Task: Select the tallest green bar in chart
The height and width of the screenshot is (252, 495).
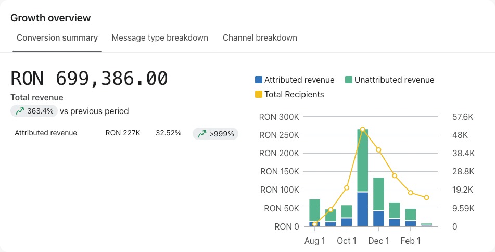Action: (363, 160)
